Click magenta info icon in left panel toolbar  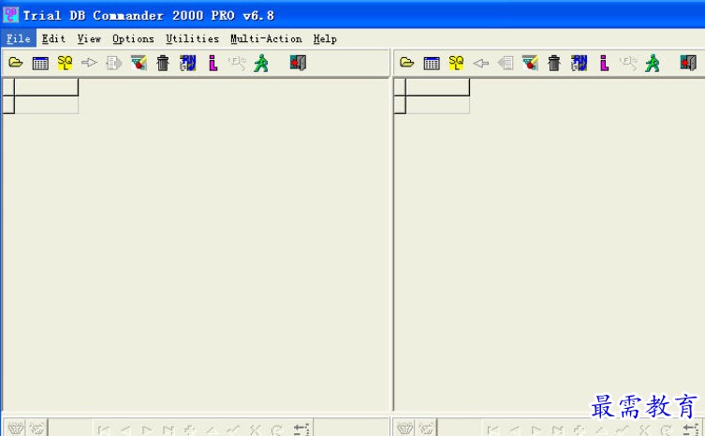pos(213,63)
